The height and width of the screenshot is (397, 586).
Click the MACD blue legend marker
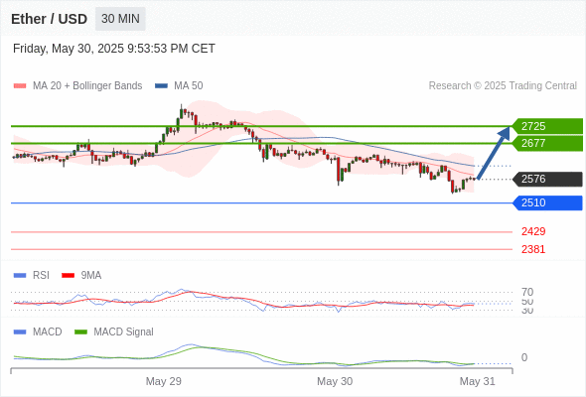coord(20,332)
